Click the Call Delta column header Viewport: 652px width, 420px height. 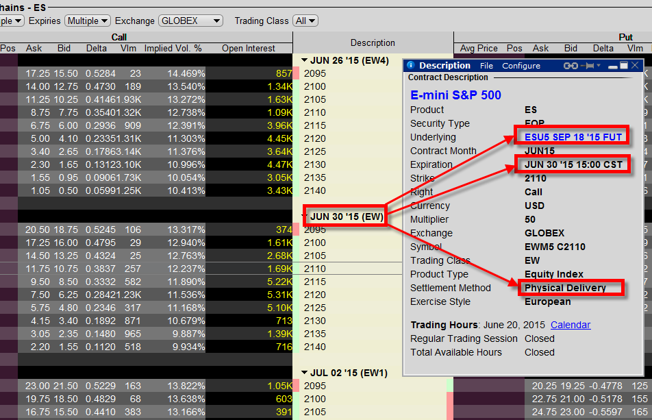[x=97, y=49]
